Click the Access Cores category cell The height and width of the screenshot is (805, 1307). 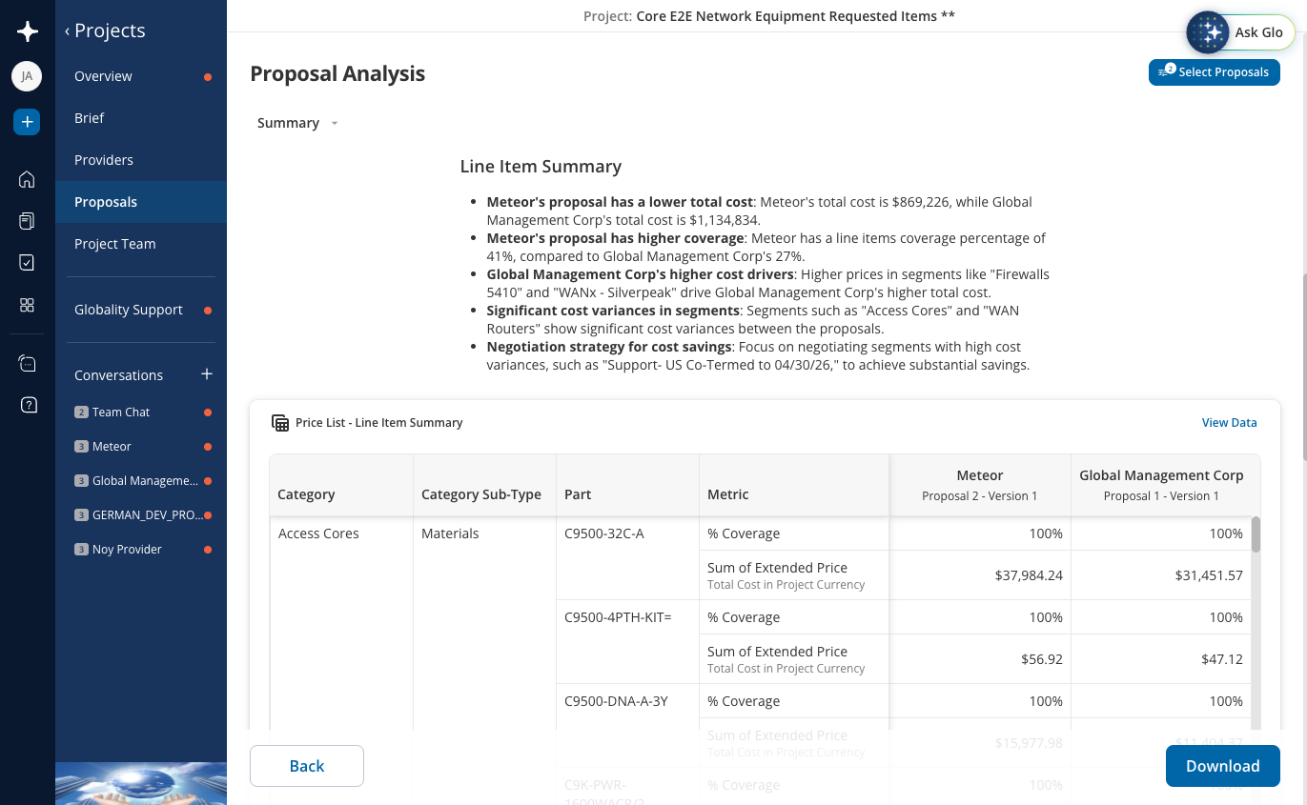coord(318,533)
